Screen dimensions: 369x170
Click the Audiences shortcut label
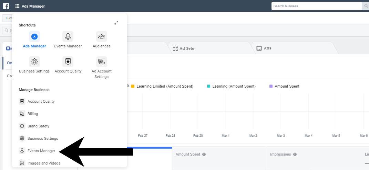tap(102, 46)
